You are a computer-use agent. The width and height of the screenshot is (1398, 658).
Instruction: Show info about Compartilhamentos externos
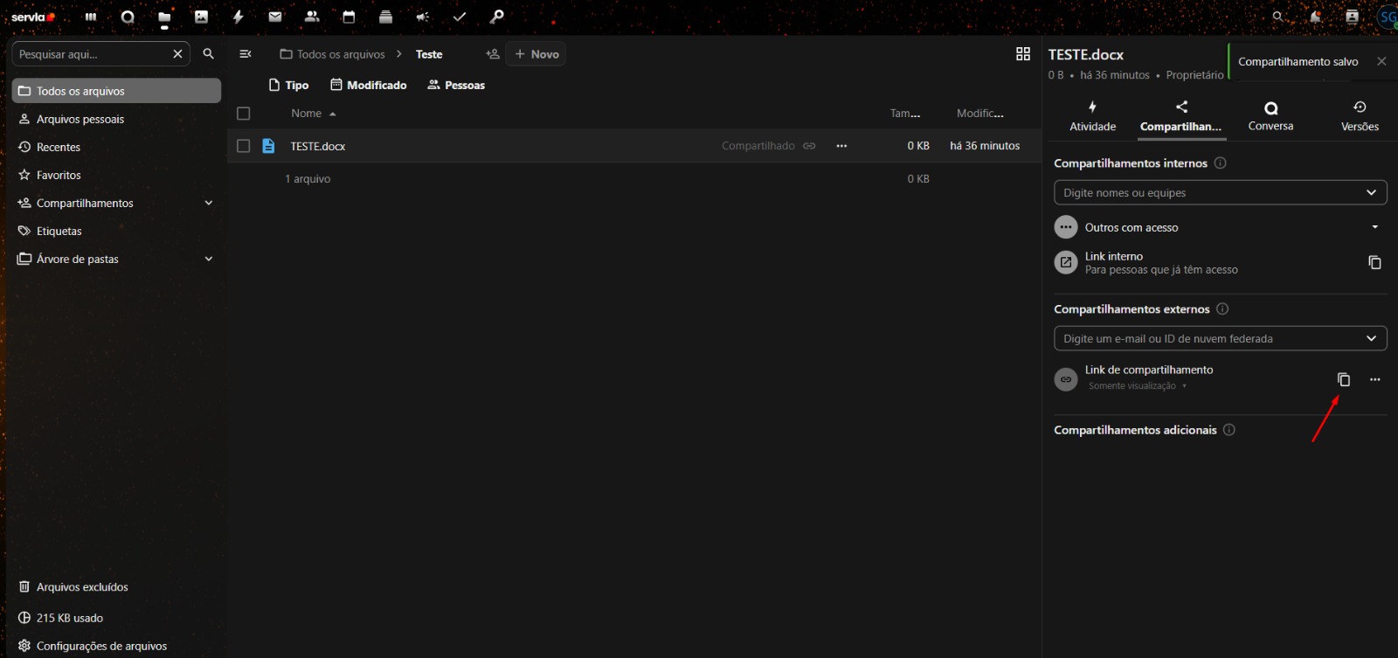[x=1222, y=309]
